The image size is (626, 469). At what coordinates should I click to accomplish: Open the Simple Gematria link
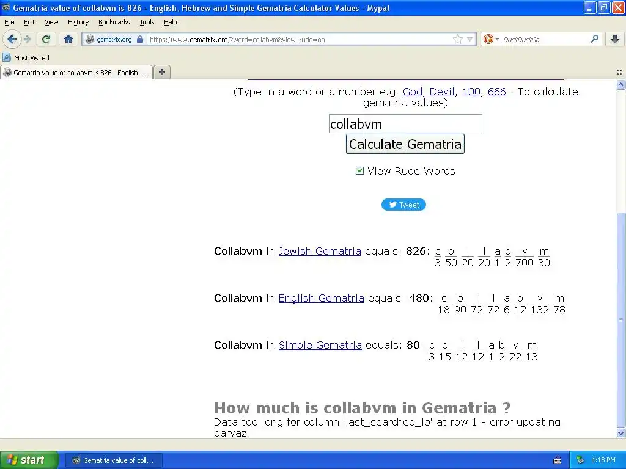point(320,345)
